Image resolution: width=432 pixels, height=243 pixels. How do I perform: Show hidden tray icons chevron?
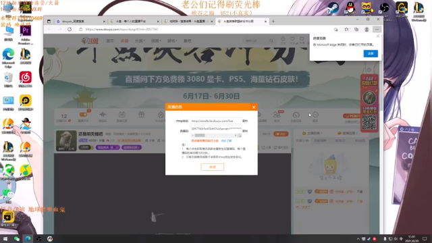click(x=358, y=239)
